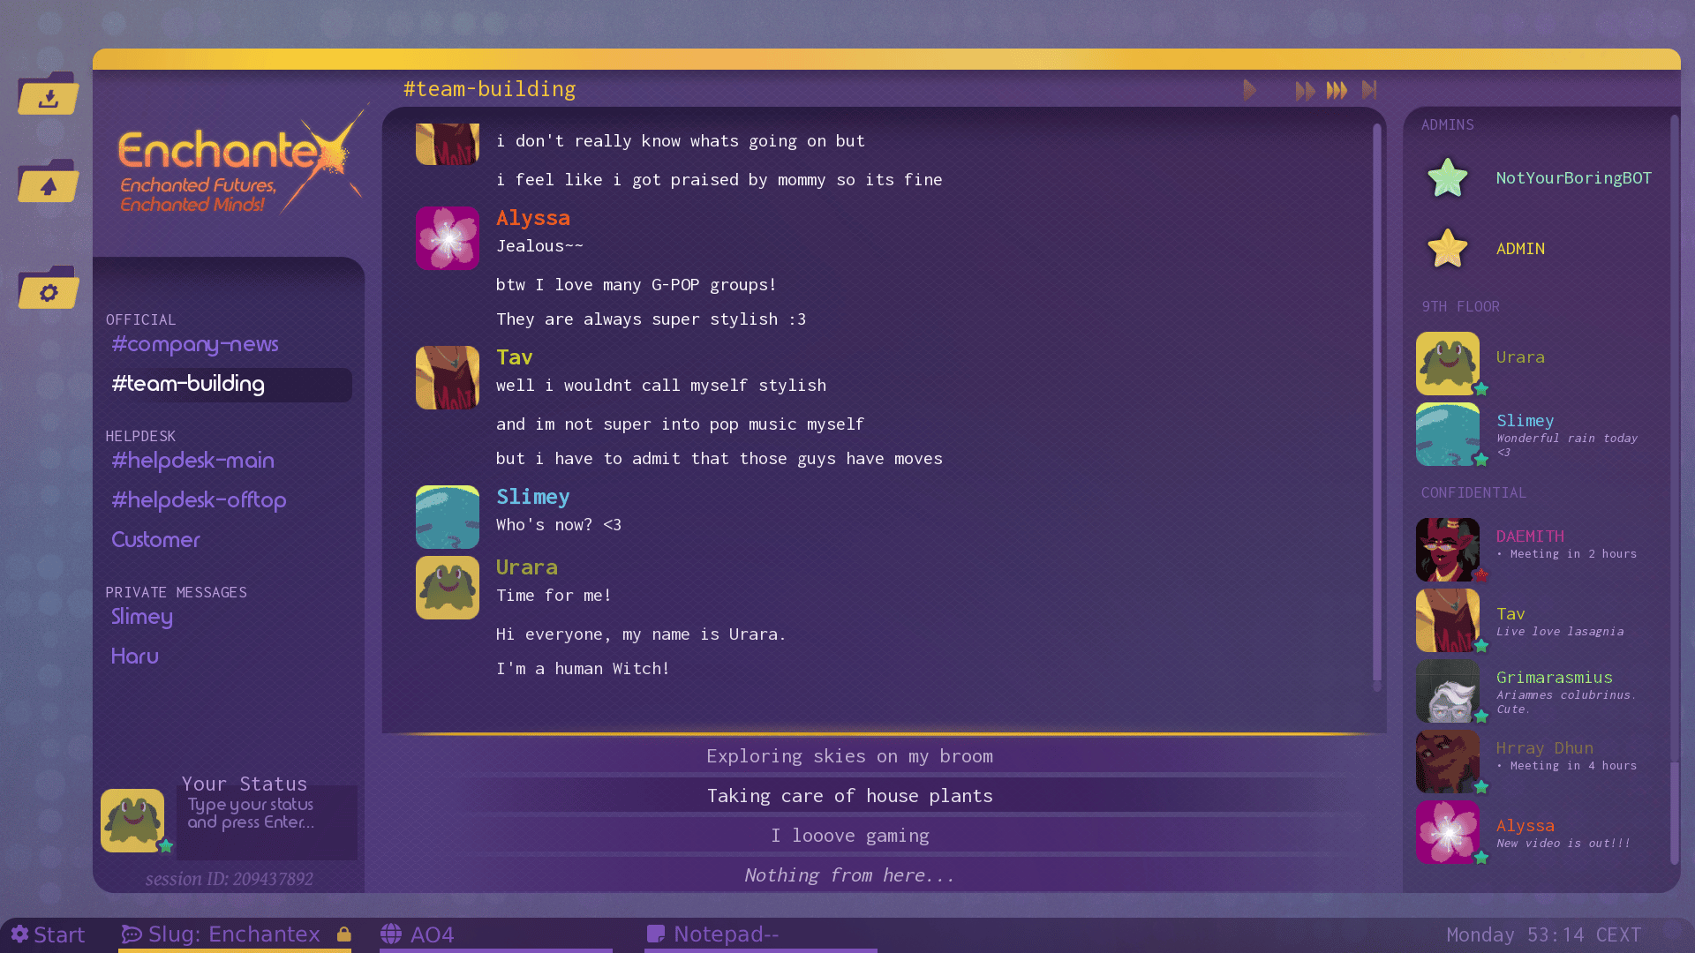Click the download folder icon
This screenshot has width=1695, height=953.
49,94
